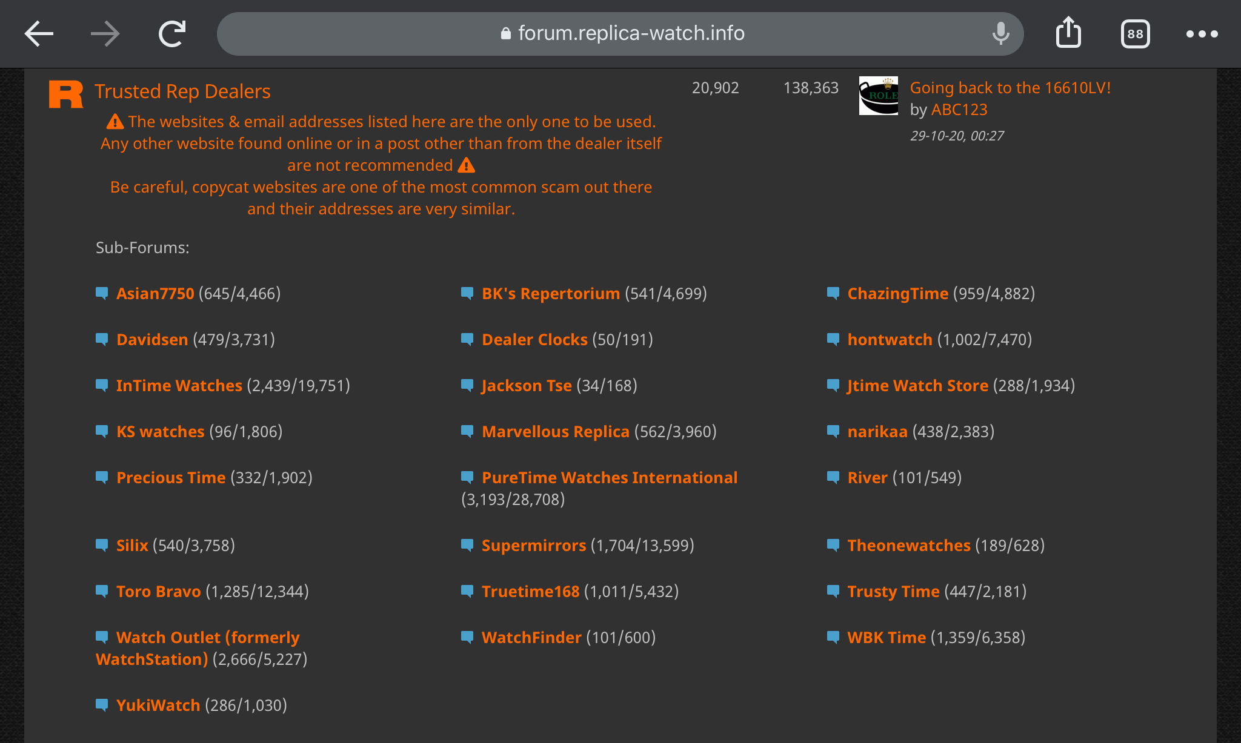Reload the page

172,34
